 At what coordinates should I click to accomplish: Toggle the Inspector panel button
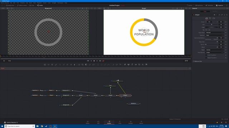(219, 5)
